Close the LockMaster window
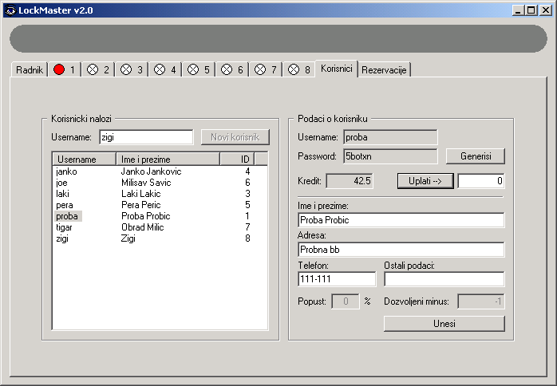557x386 pixels. (x=545, y=10)
